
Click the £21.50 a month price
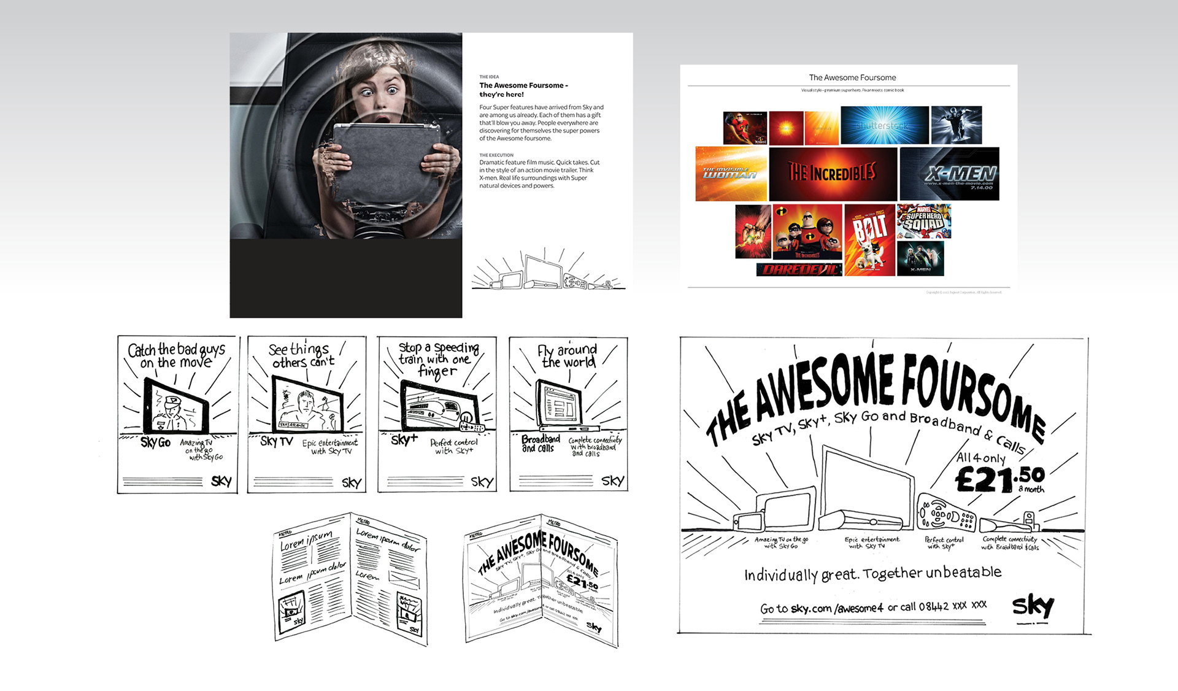pos(999,478)
